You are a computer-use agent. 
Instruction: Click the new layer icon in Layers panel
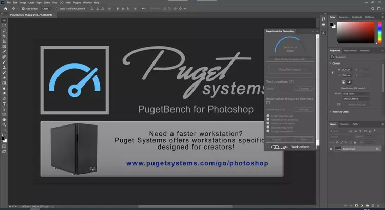click(373, 205)
